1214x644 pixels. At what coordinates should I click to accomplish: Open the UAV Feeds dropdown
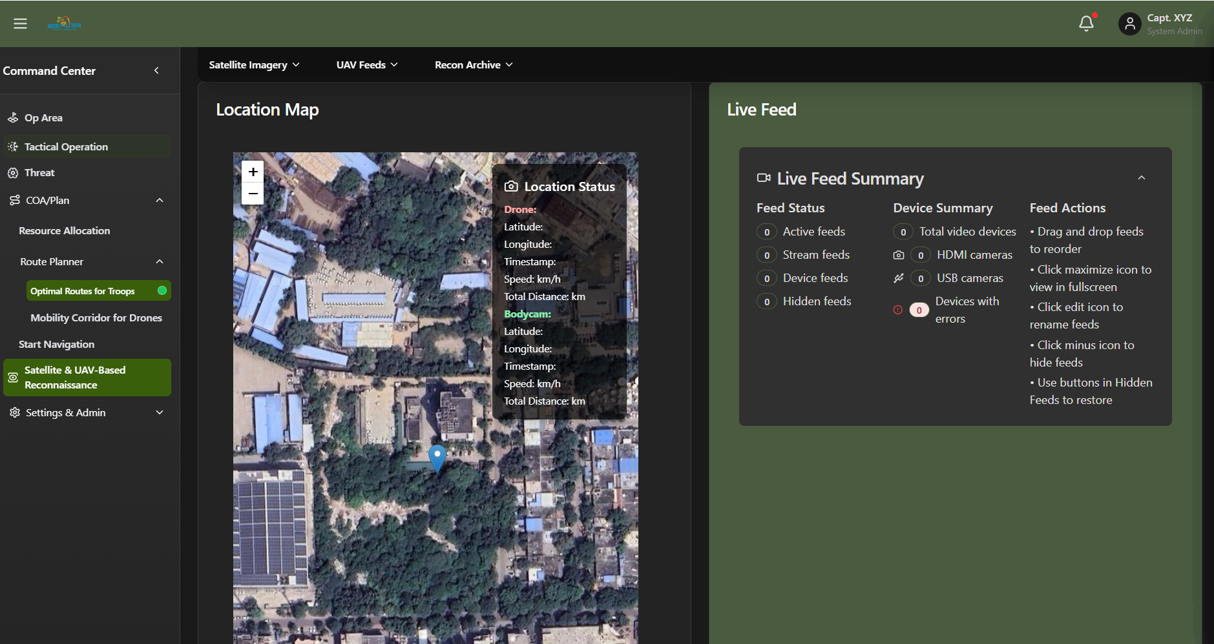pos(366,65)
